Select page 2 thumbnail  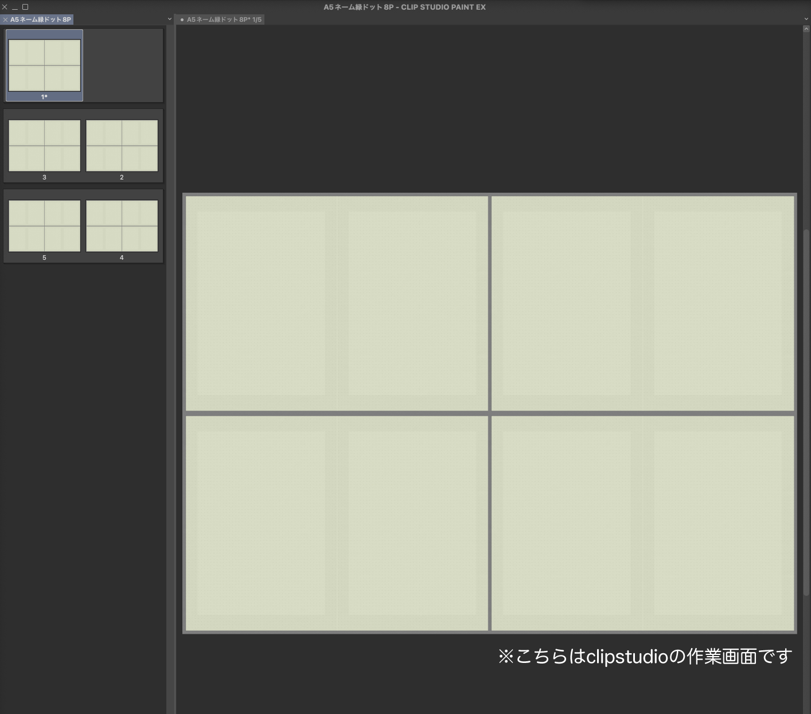point(122,145)
